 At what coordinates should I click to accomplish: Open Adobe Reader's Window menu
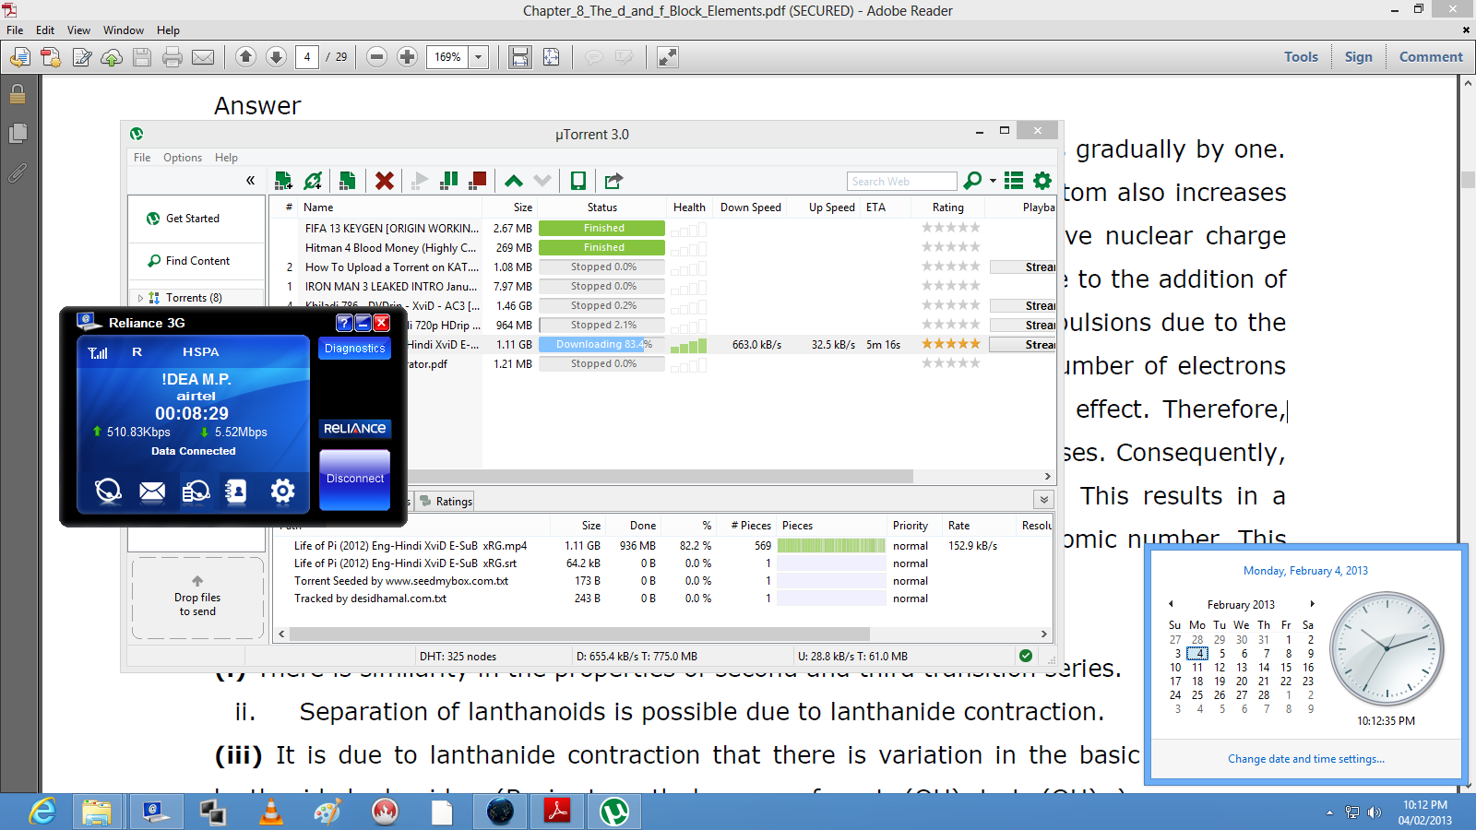coord(124,30)
